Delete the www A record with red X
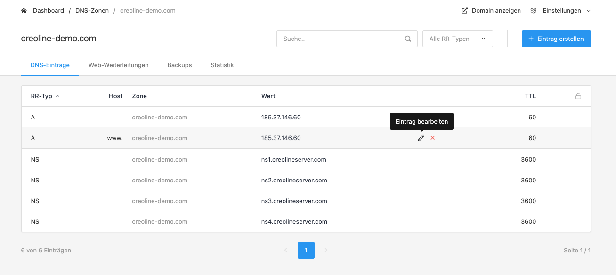Image resolution: width=616 pixels, height=275 pixels. click(x=432, y=138)
